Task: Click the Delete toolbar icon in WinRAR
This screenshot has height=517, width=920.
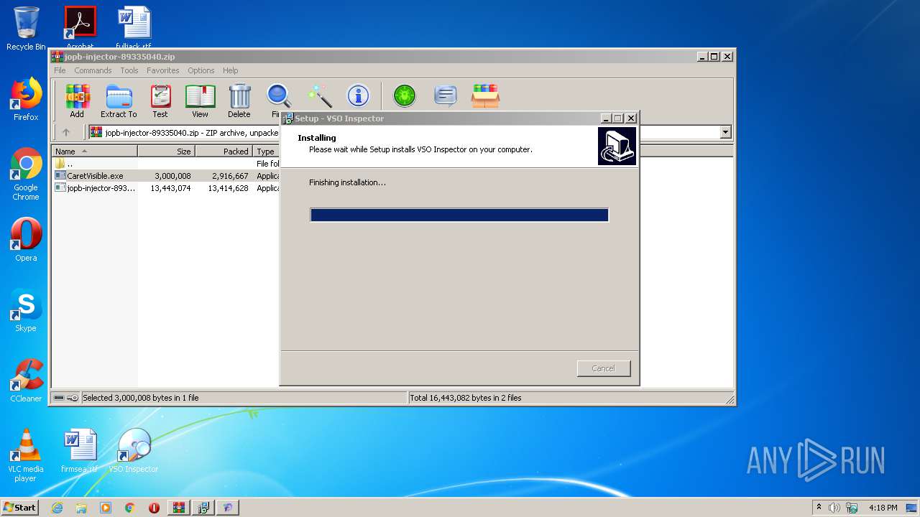Action: (x=239, y=101)
